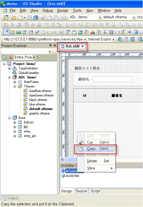
Task: Select the list.xfdl document tab
Action: 72,46
